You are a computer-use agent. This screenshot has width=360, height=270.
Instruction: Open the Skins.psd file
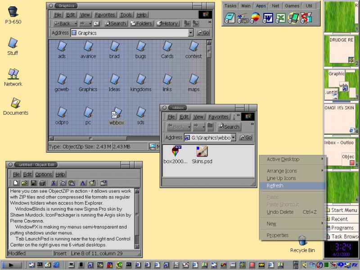click(x=202, y=153)
